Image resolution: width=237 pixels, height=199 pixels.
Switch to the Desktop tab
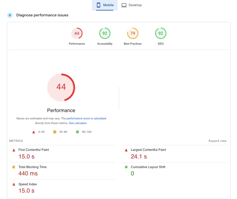[x=132, y=5]
